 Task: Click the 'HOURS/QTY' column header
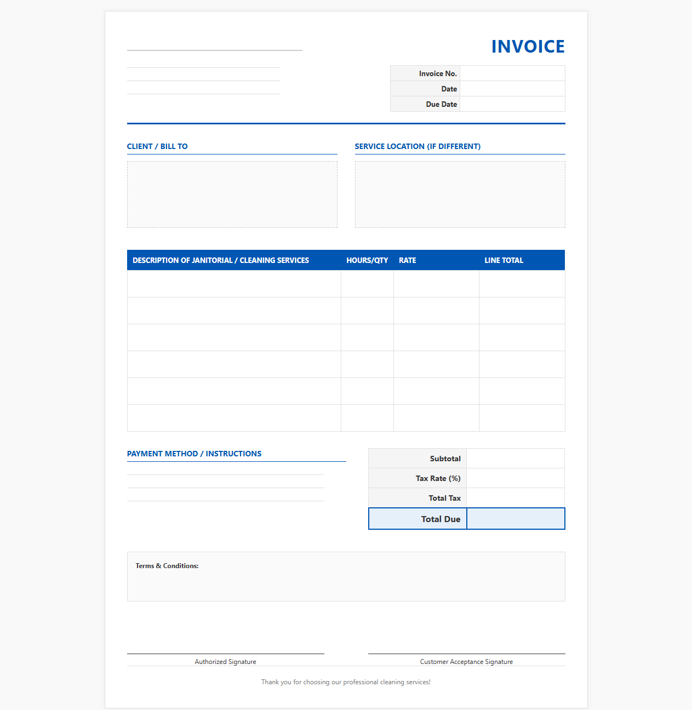pos(367,260)
